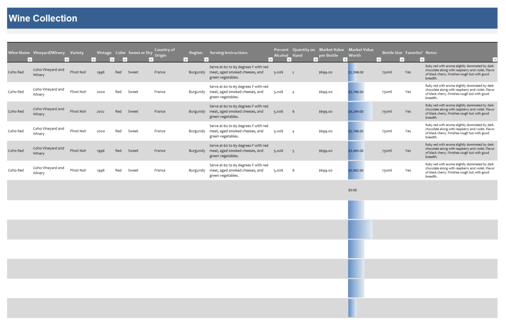
Task: Open the Region filter menu
Action: pos(206,59)
